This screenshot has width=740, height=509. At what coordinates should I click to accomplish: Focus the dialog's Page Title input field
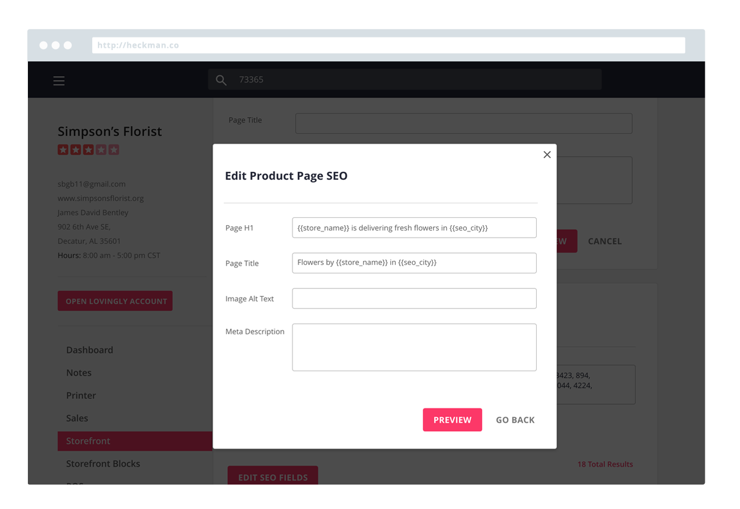click(414, 263)
